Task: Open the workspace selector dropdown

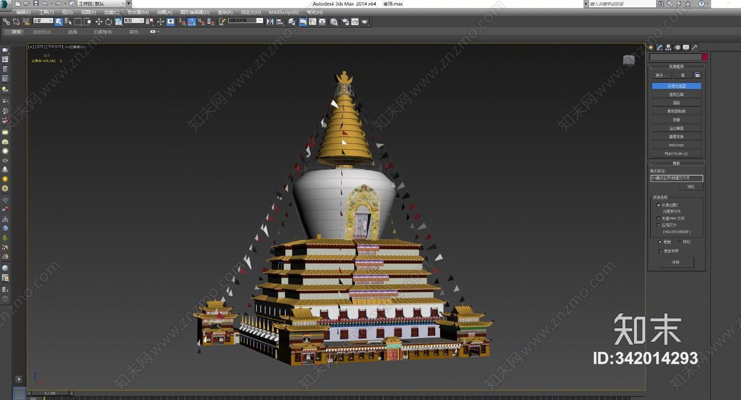Action: [x=102, y=4]
